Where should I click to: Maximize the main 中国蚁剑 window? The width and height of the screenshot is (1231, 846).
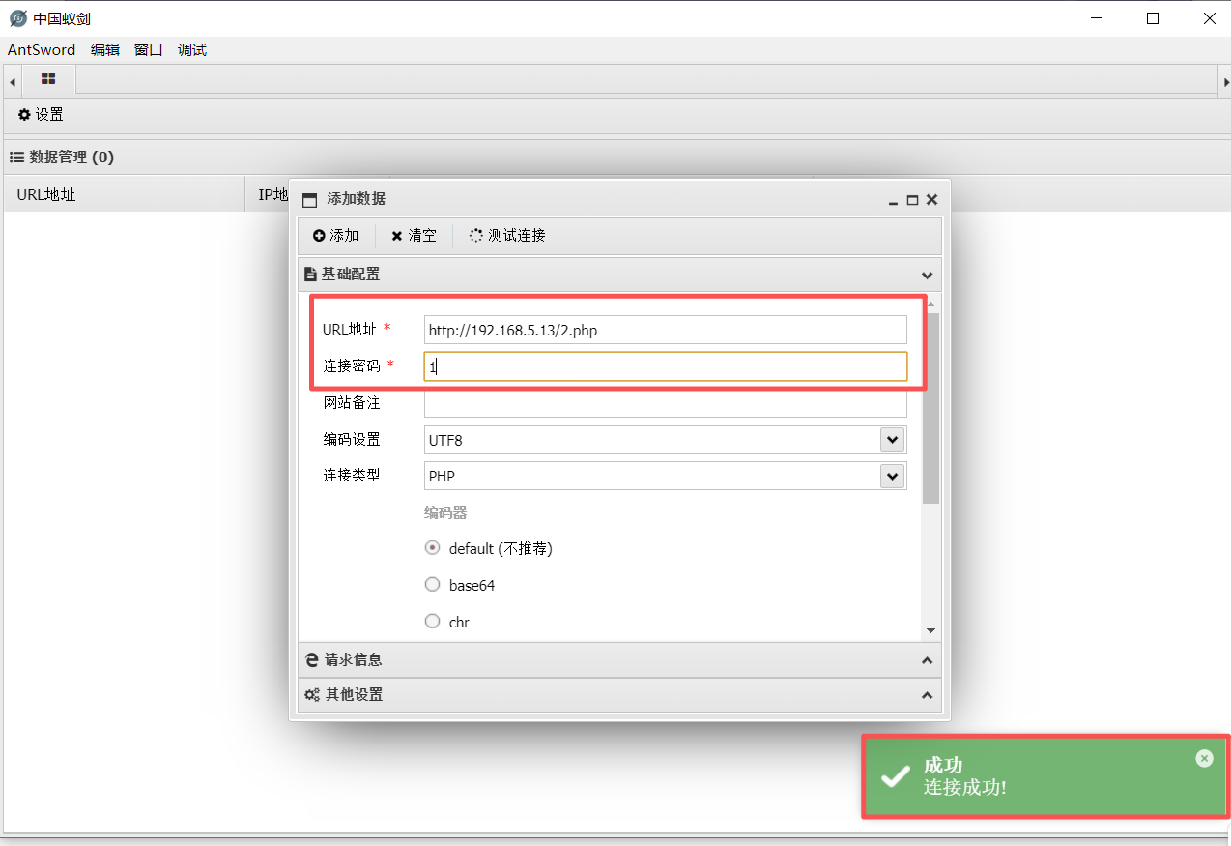point(1153,18)
